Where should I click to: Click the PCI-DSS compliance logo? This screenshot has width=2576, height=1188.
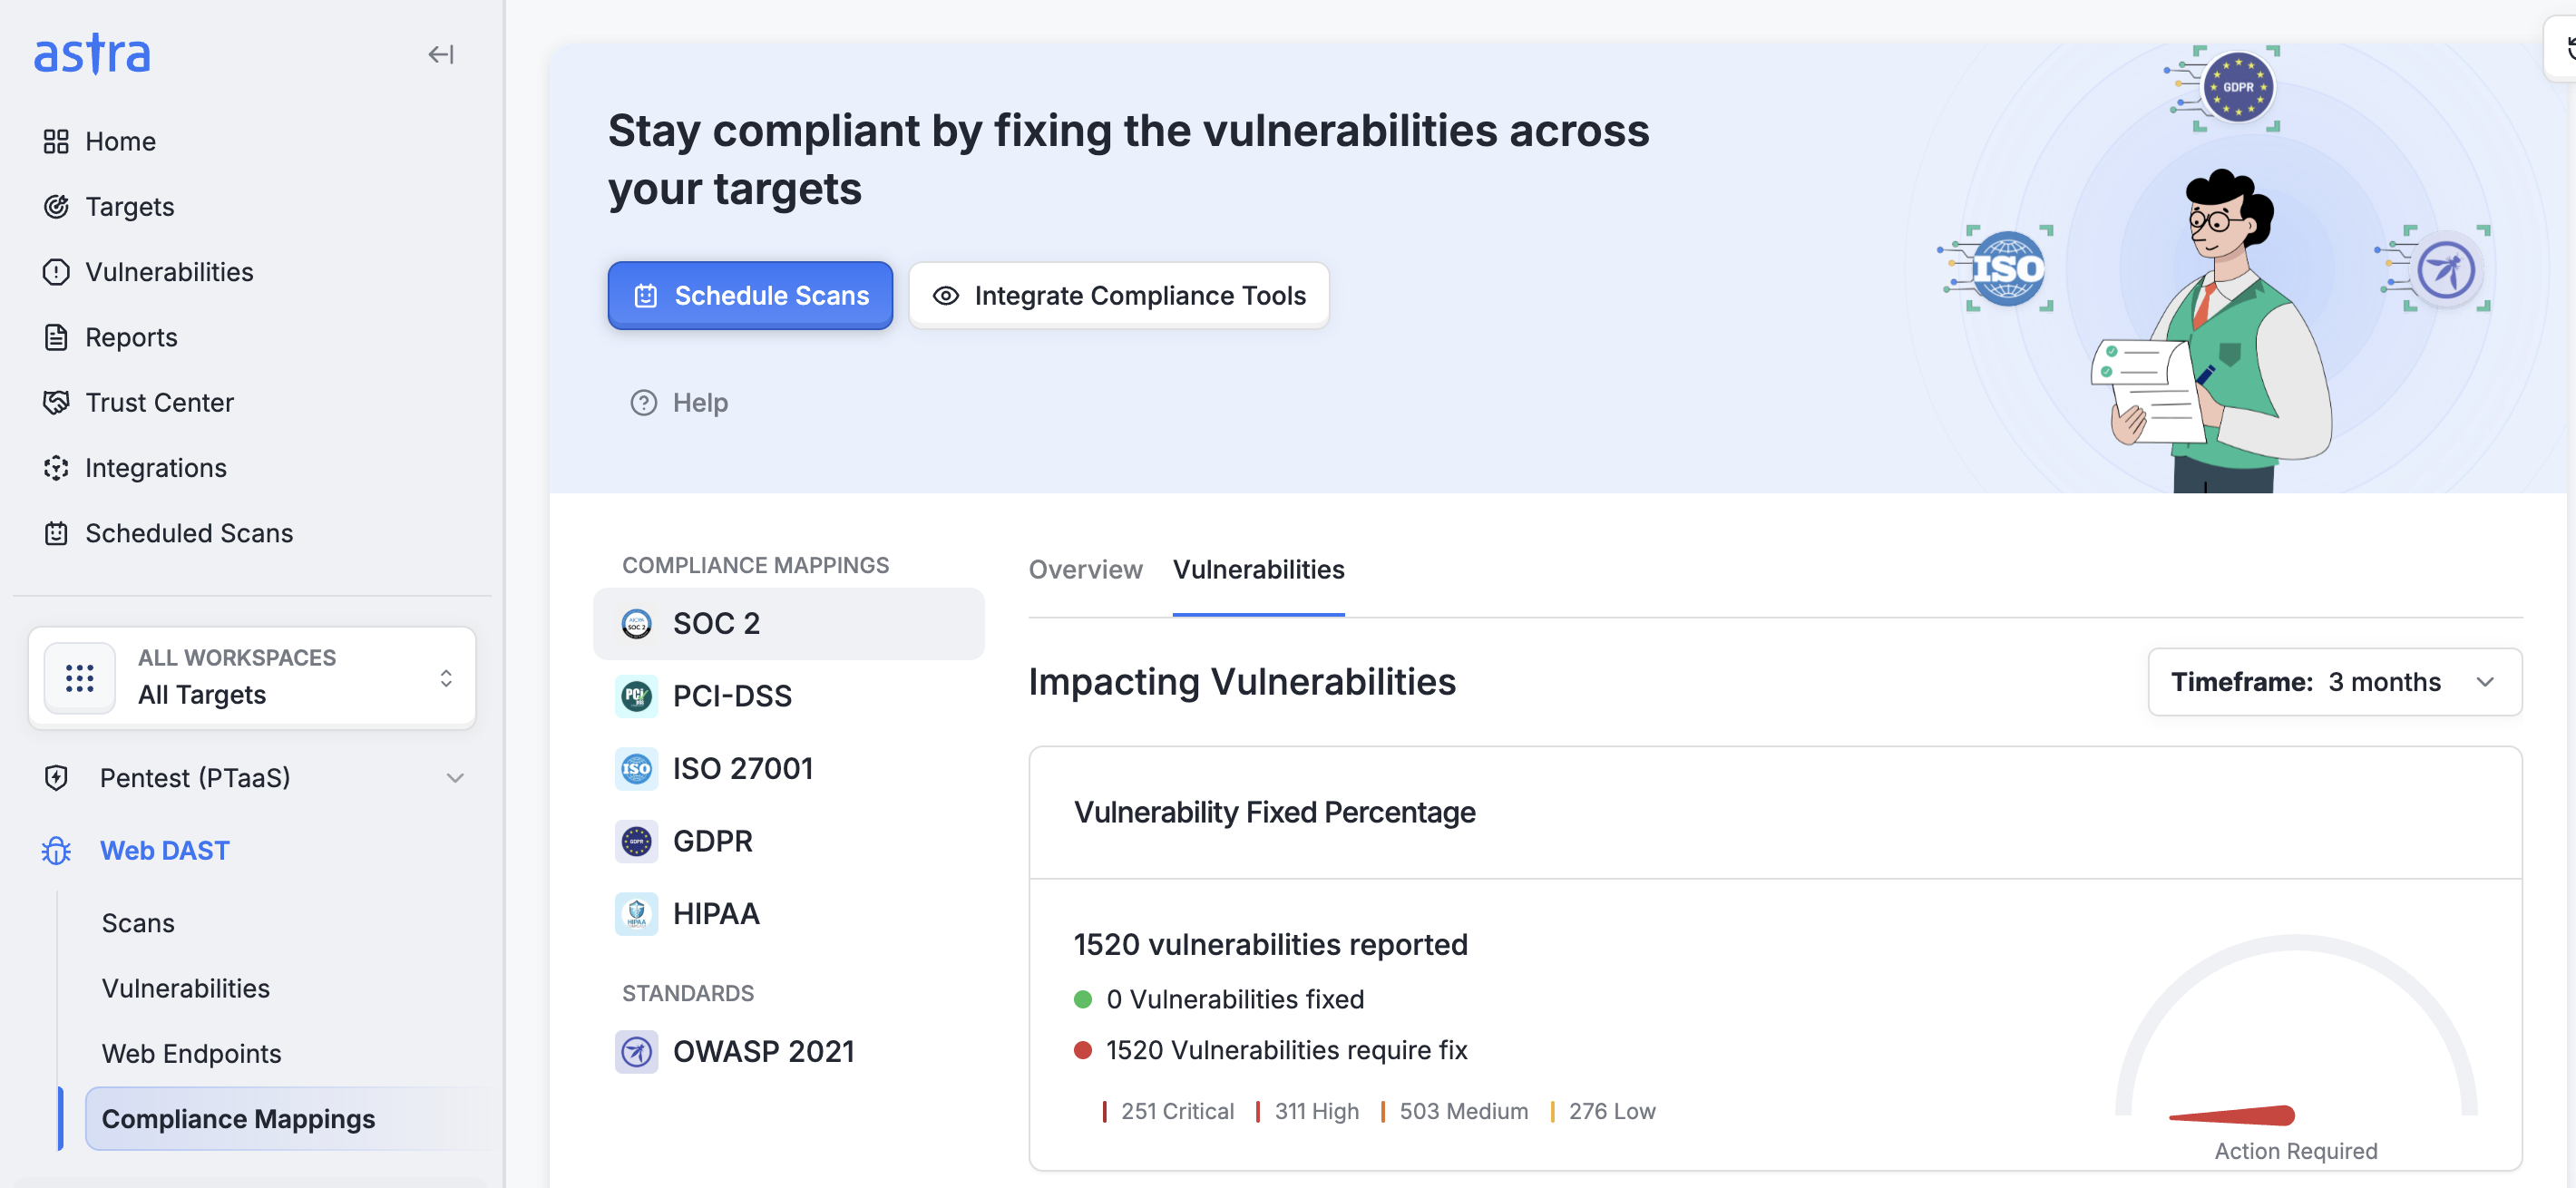point(636,695)
